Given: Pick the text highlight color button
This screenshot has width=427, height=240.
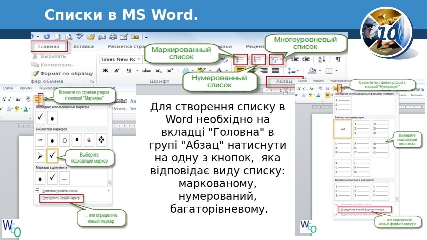Looking at the screenshot, I should point(201,70).
